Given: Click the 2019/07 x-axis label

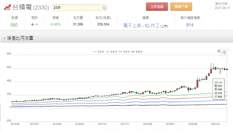Looking at the screenshot, I should 170,124.
